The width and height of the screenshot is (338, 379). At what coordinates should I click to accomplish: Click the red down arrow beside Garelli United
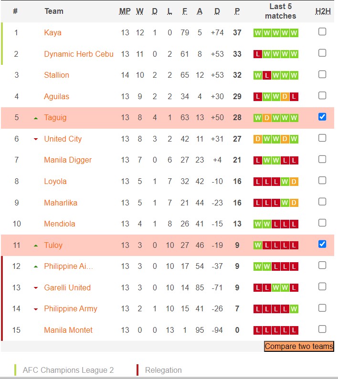(x=36, y=288)
